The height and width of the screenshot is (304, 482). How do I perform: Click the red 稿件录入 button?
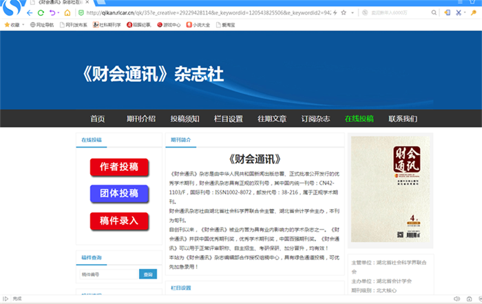coord(119,221)
